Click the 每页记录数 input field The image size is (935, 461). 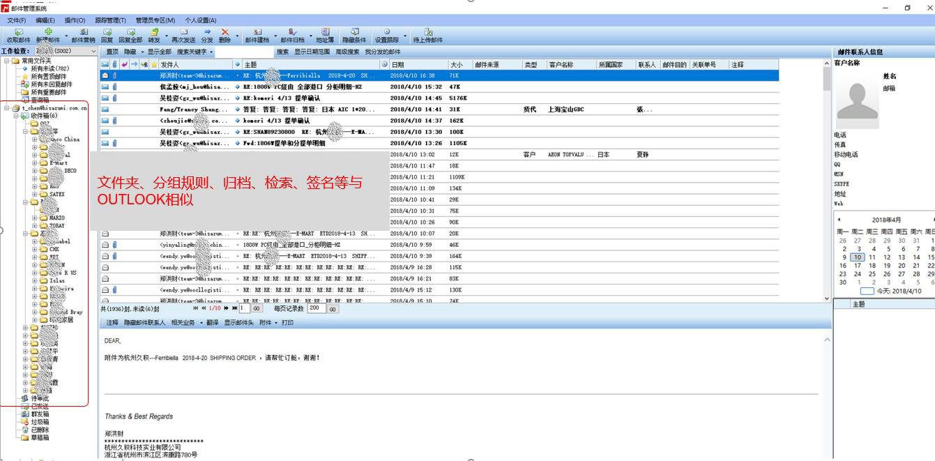[x=317, y=308]
